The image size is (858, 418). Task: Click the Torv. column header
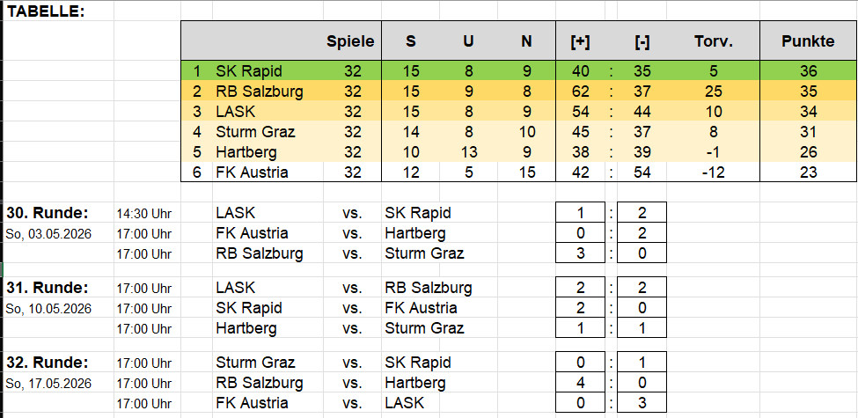click(713, 41)
